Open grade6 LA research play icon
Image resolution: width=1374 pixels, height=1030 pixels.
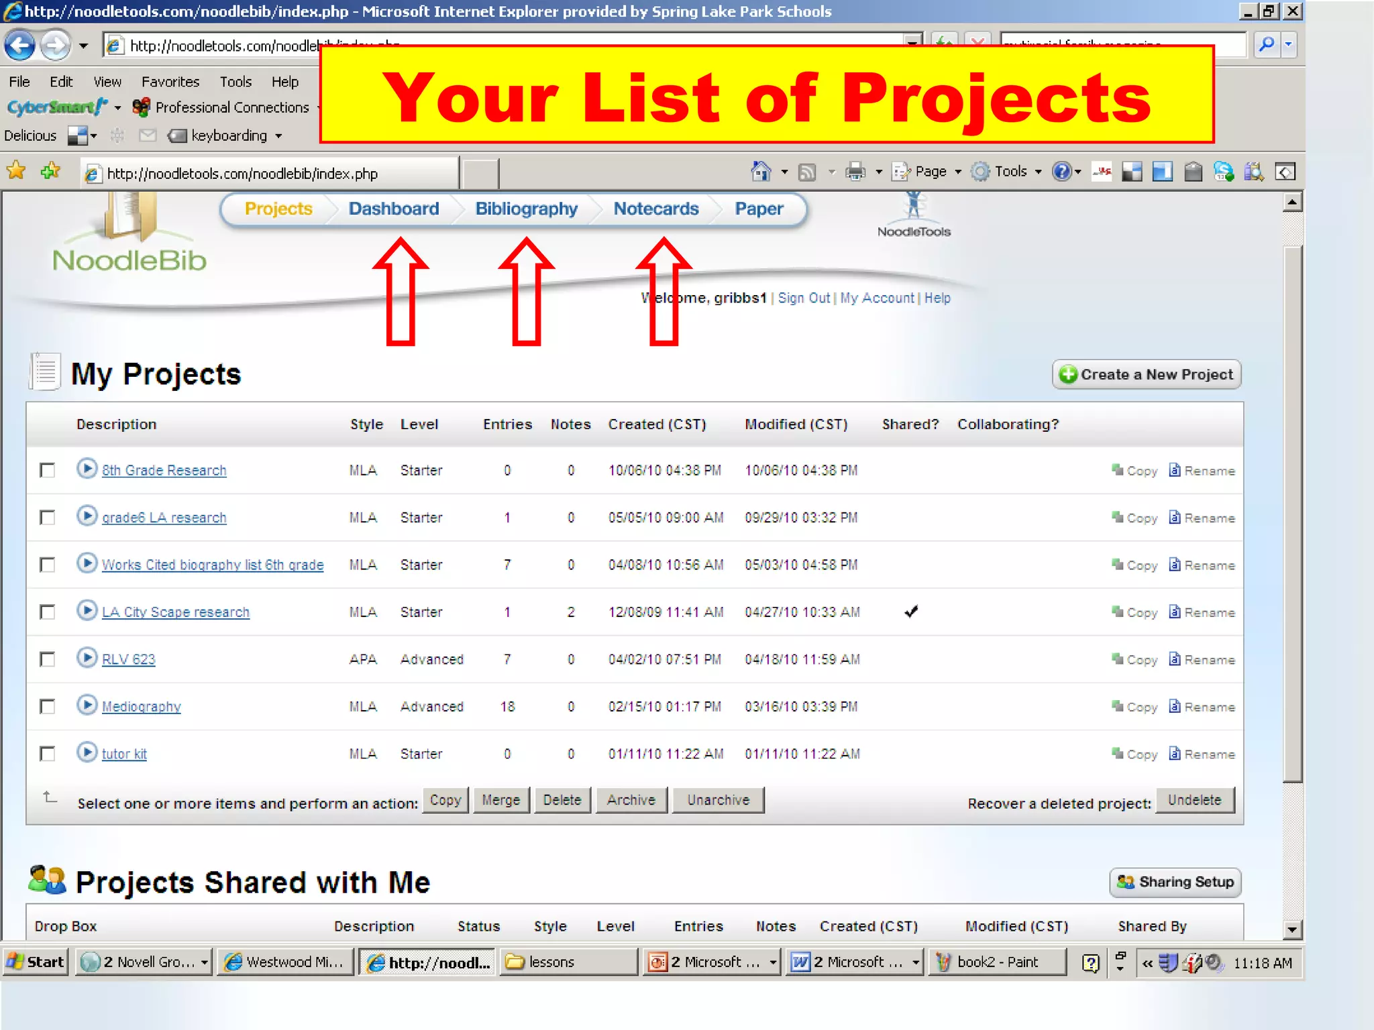tap(87, 516)
